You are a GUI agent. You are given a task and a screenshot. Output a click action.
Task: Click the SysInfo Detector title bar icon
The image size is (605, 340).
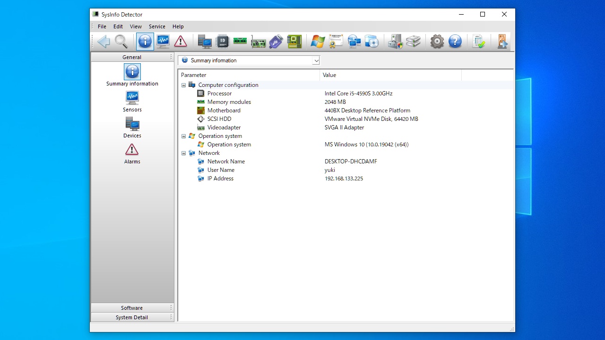[96, 15]
